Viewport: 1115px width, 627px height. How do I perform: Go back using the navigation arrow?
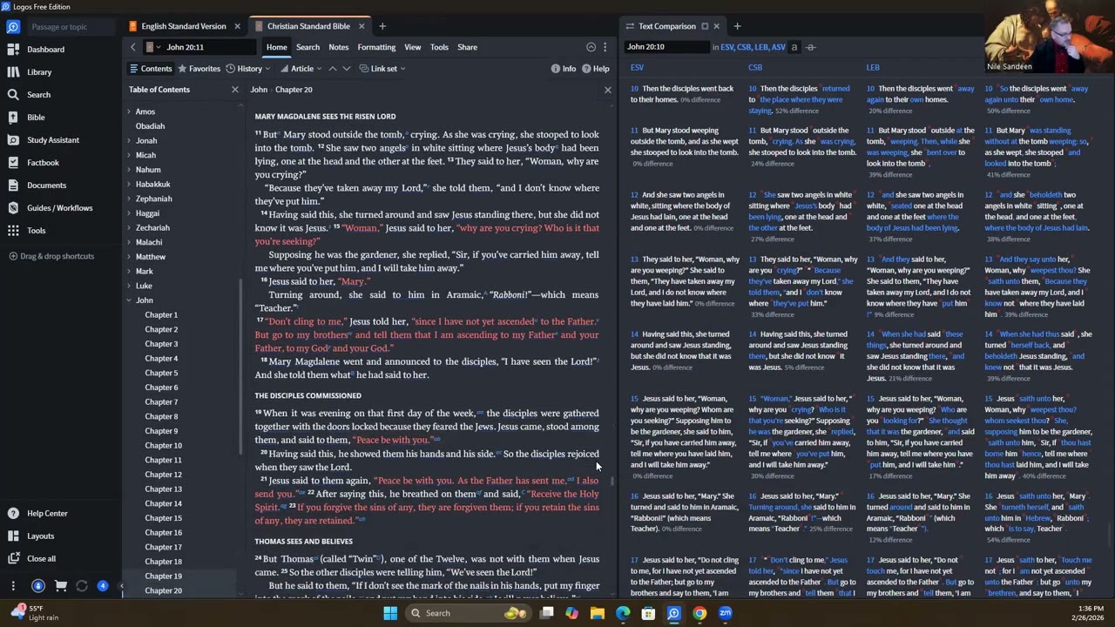coord(132,47)
